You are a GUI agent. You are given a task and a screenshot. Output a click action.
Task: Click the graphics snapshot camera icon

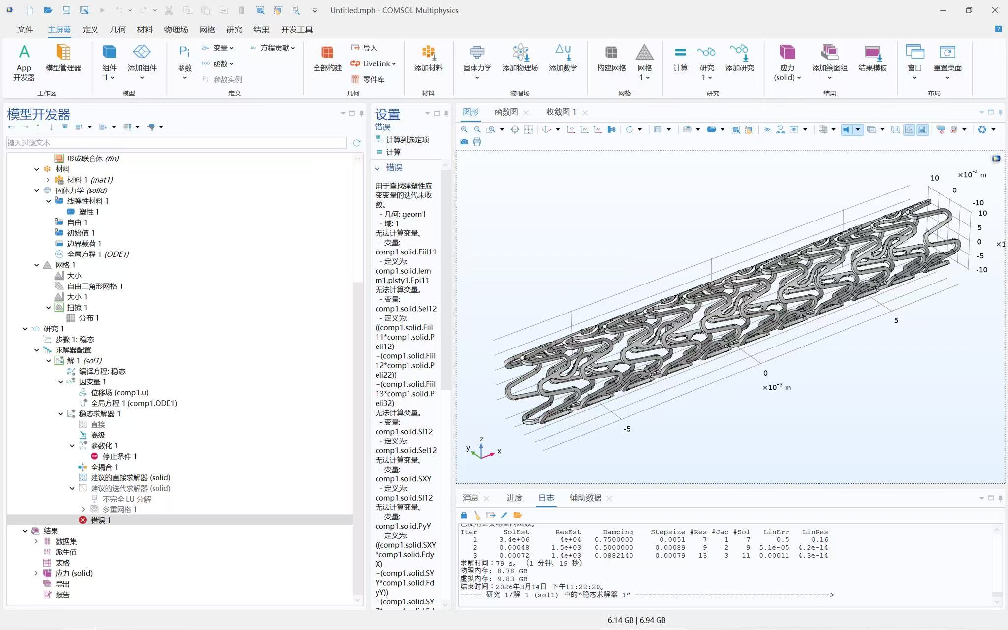pyautogui.click(x=464, y=142)
